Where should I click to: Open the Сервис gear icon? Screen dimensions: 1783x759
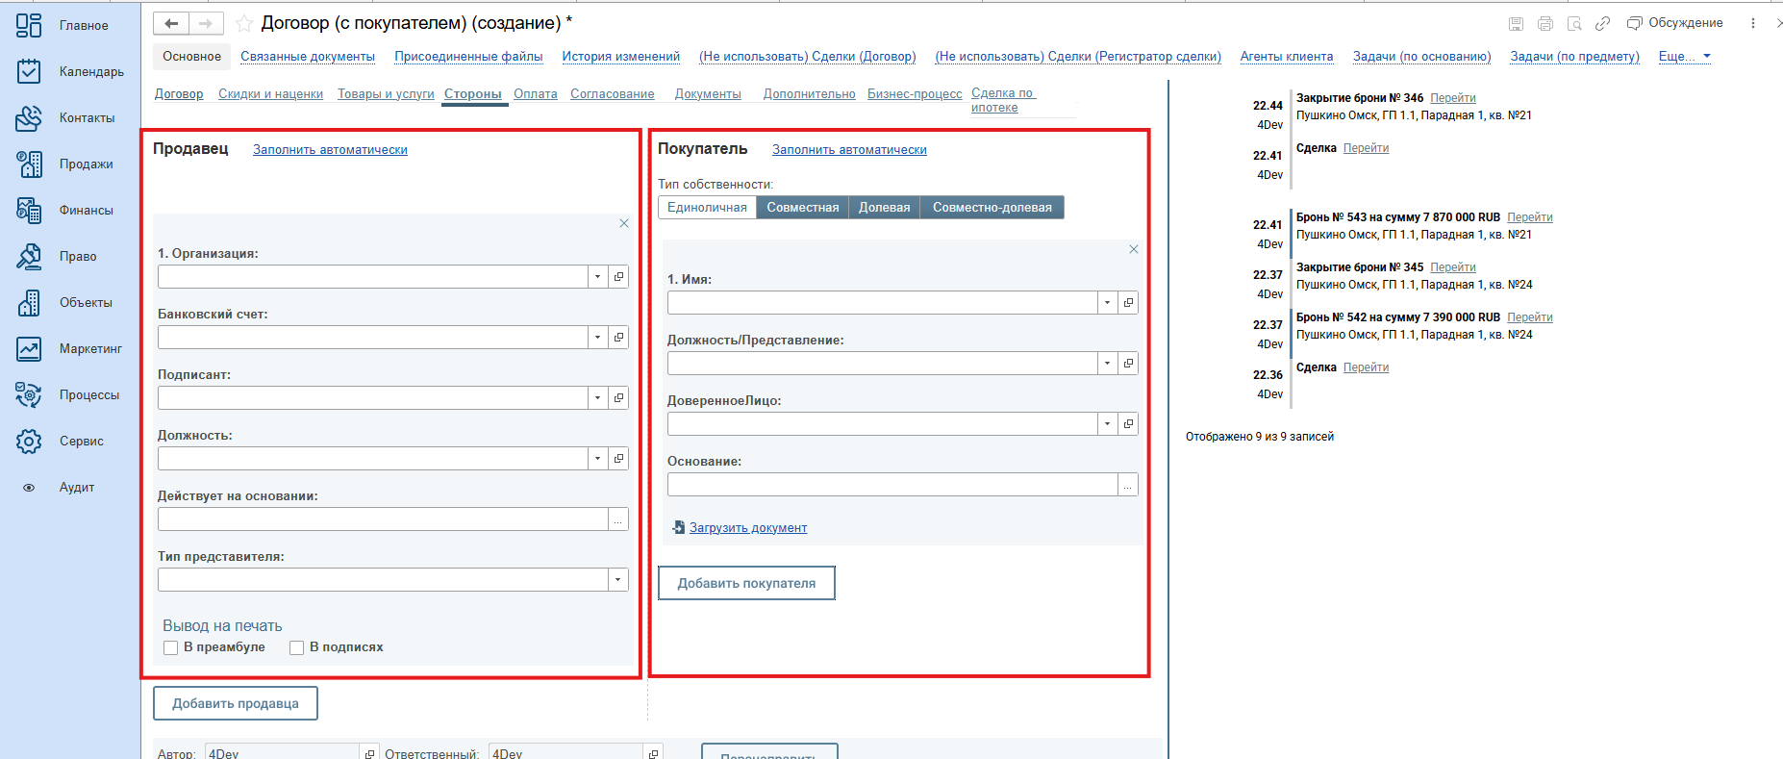[29, 441]
